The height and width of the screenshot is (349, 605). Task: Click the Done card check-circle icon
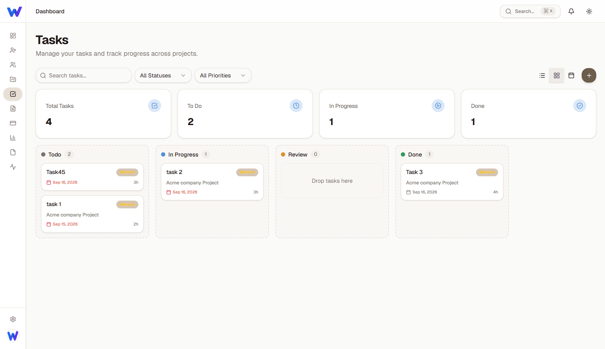click(x=580, y=106)
